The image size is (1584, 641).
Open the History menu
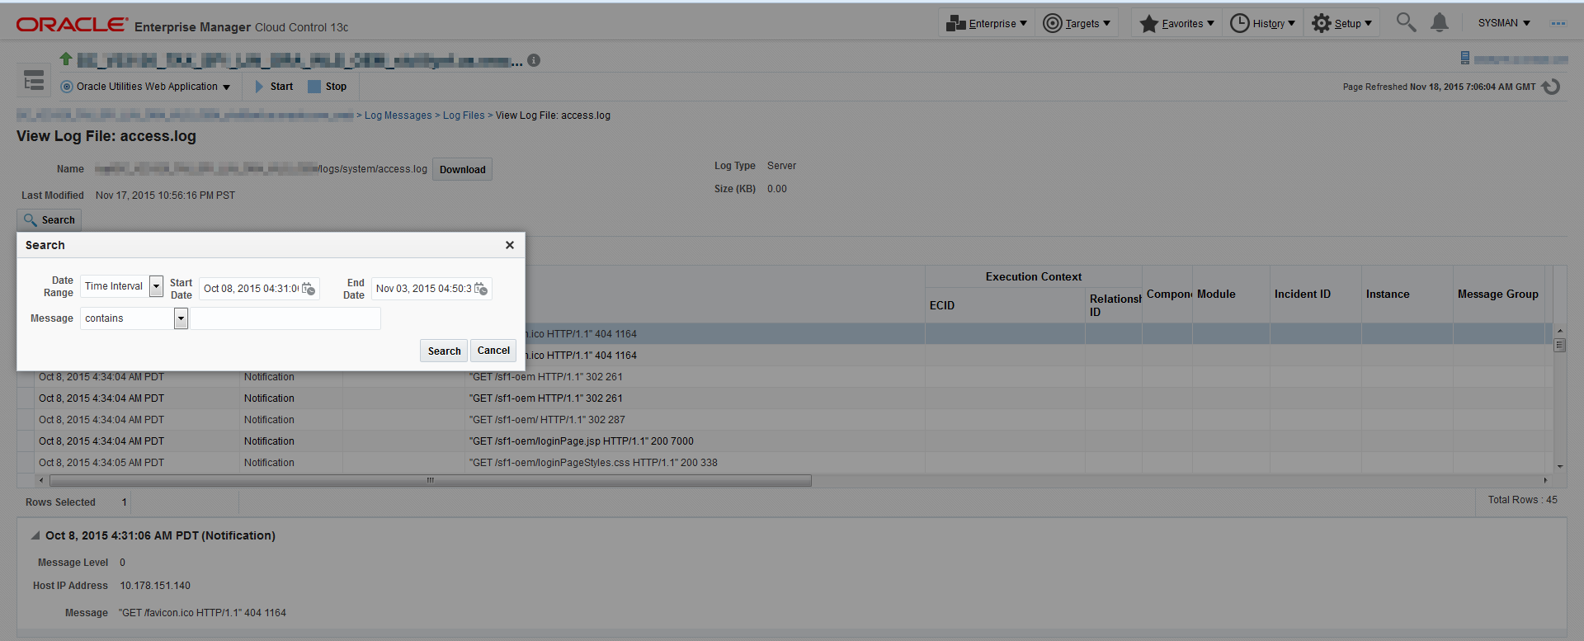click(1262, 23)
